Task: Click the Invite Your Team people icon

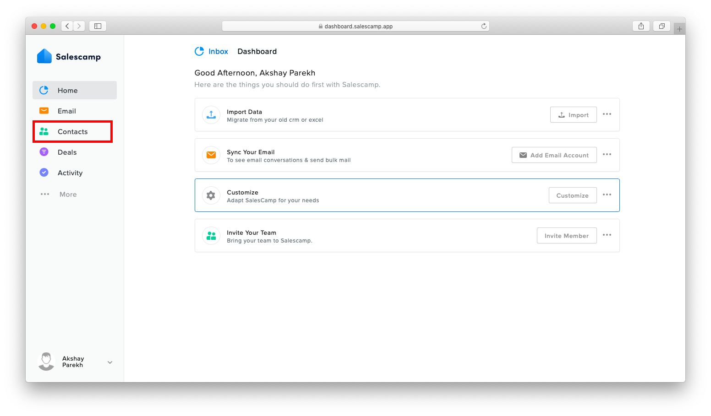Action: click(x=211, y=236)
